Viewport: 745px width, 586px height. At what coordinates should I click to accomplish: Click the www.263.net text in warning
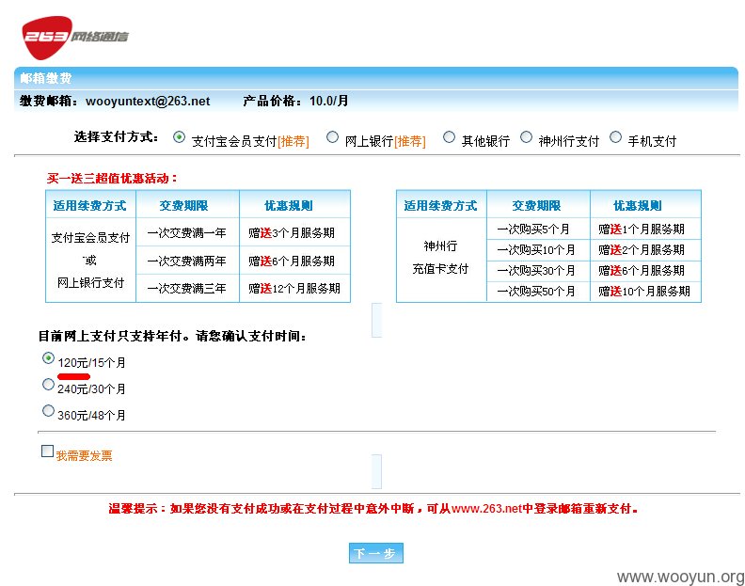(486, 509)
